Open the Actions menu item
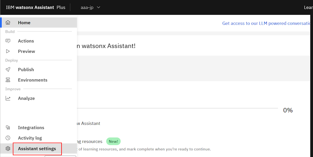313x157 pixels. click(x=26, y=41)
